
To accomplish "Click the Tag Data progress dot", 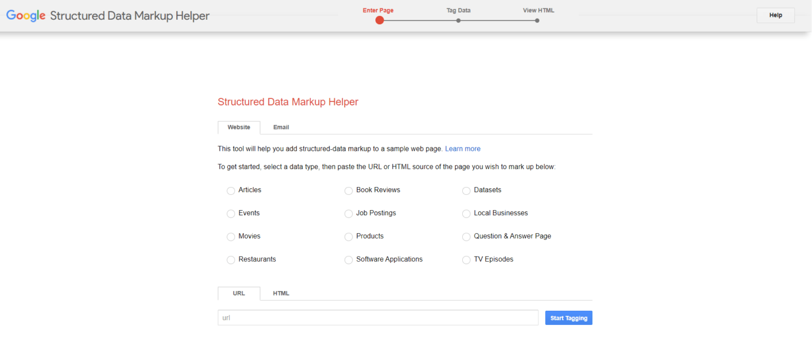I will (x=458, y=20).
